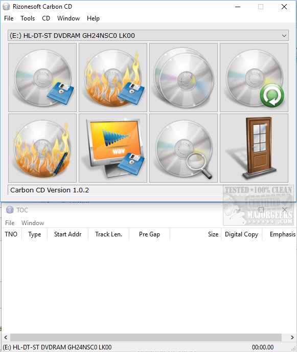
Task: Click the Track Len. column header
Action: (108, 234)
